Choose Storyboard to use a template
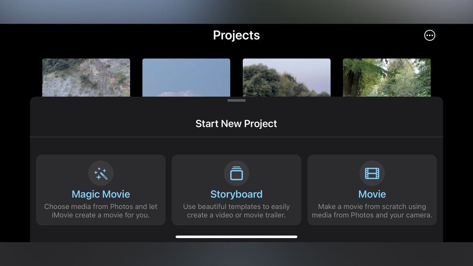Screen dimensions: 473x266 [x=236, y=190]
